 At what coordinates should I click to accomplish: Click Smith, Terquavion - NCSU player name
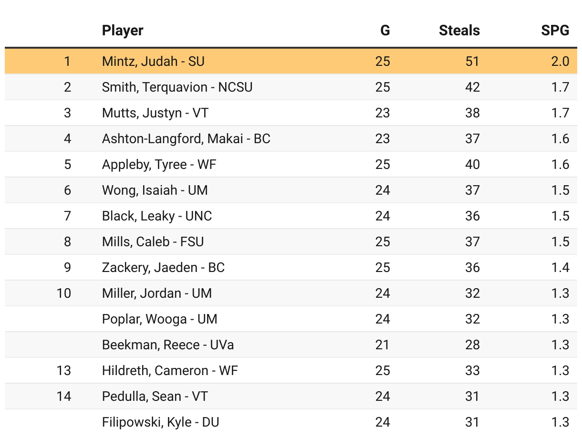(x=177, y=87)
